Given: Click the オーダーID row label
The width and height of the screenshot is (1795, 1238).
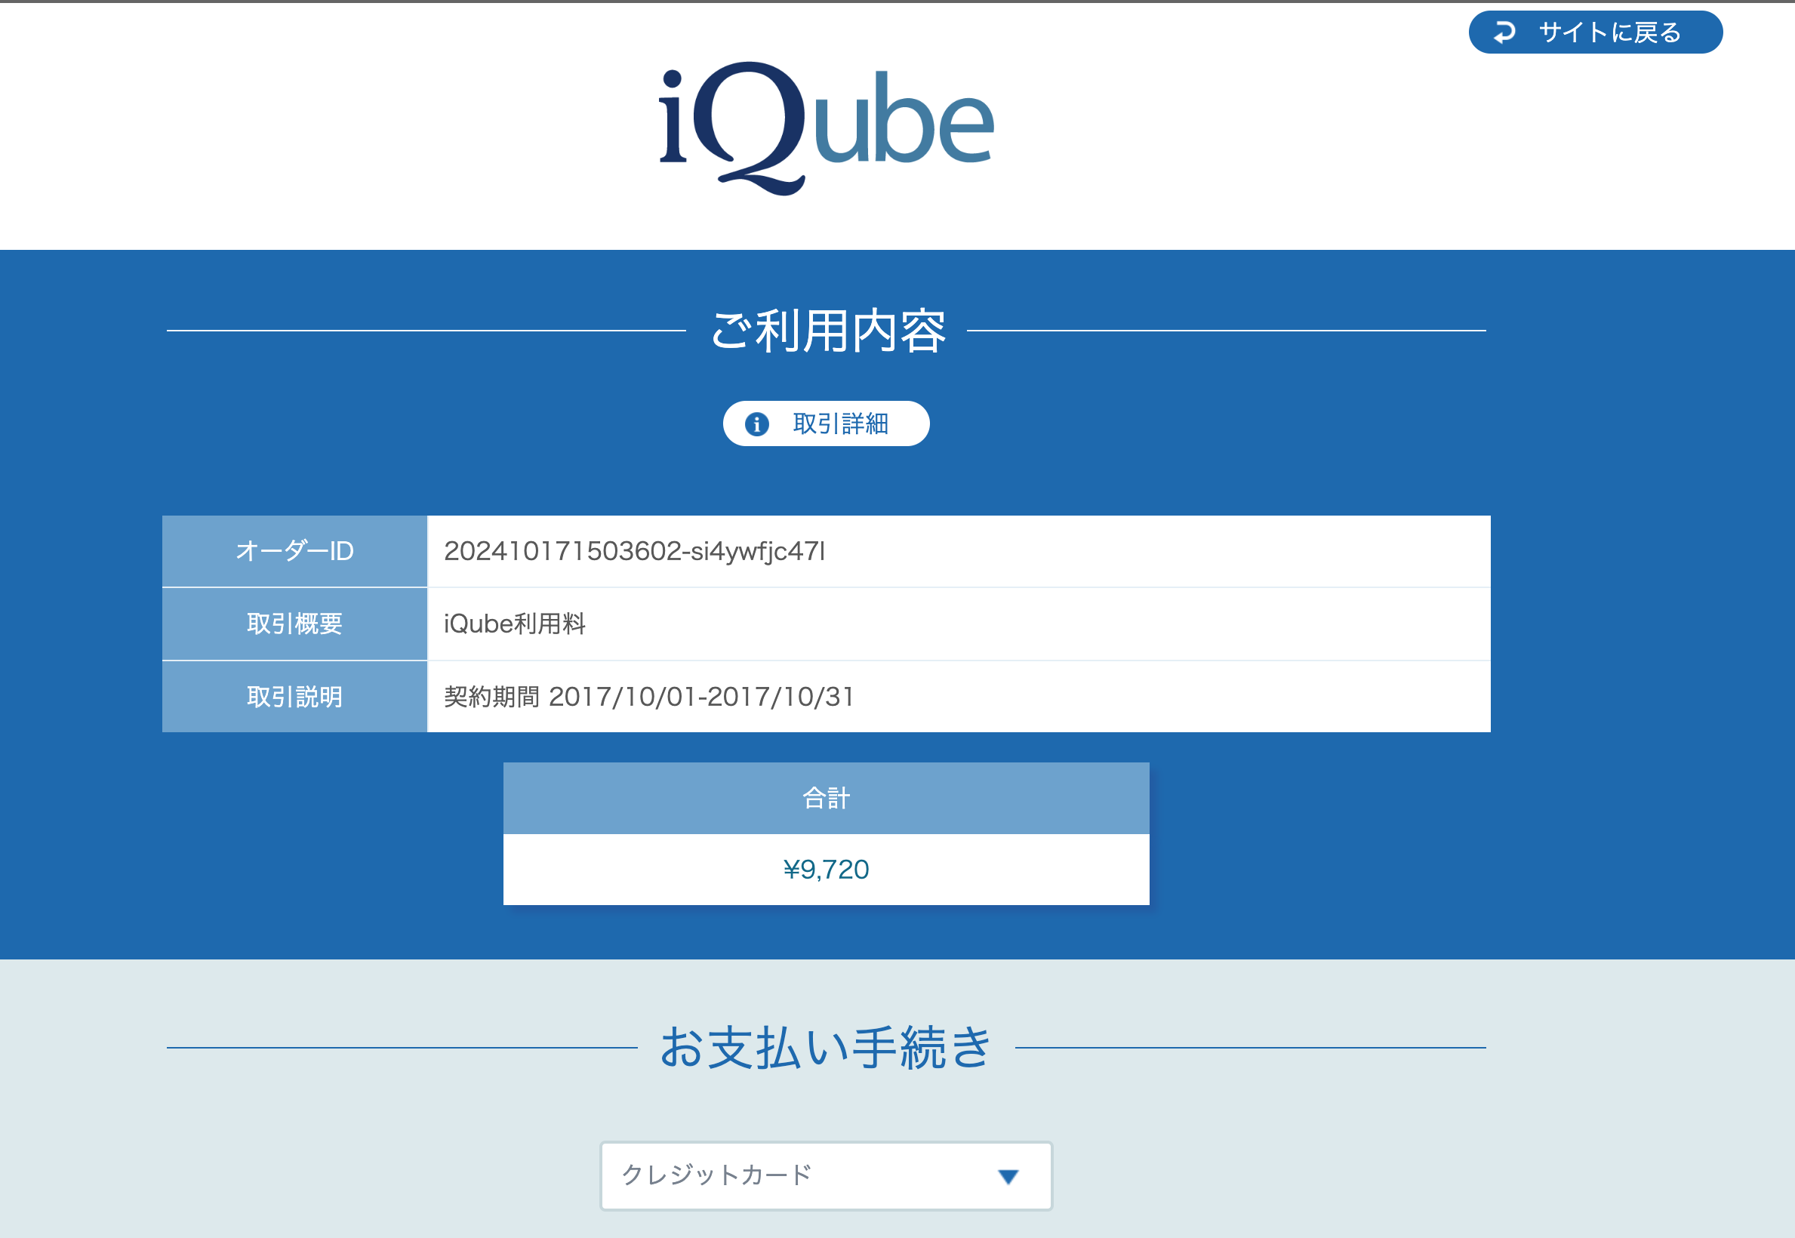Looking at the screenshot, I should [294, 551].
